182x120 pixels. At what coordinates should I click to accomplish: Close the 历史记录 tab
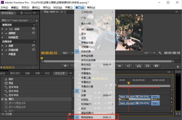coord(66,73)
